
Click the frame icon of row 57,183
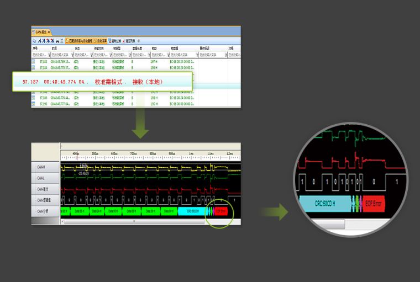point(33,61)
